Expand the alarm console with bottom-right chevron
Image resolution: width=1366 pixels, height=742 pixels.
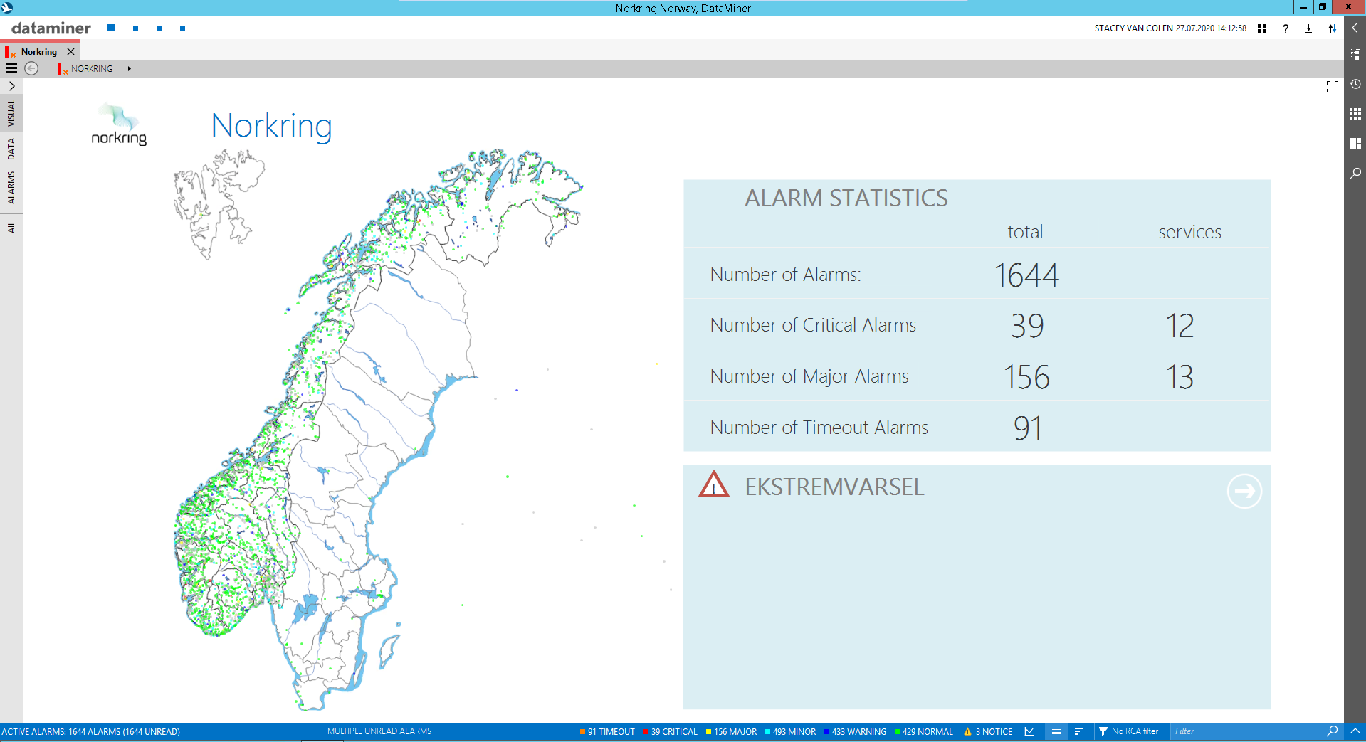1355,731
